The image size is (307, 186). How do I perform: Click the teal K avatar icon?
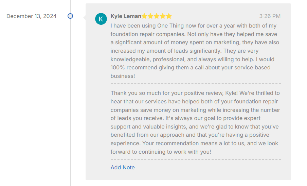(x=101, y=19)
